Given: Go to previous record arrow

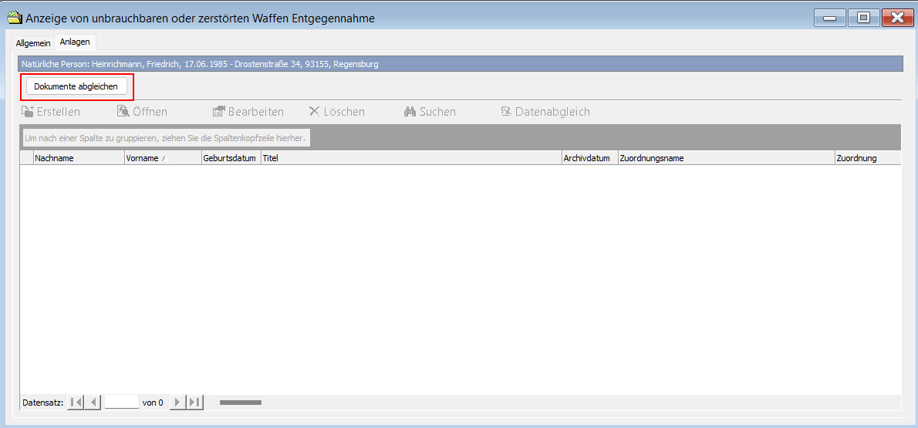Looking at the screenshot, I should point(93,402).
